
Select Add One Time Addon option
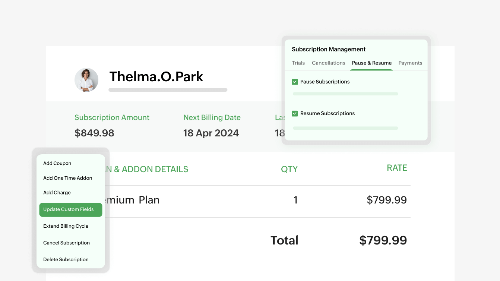click(67, 178)
